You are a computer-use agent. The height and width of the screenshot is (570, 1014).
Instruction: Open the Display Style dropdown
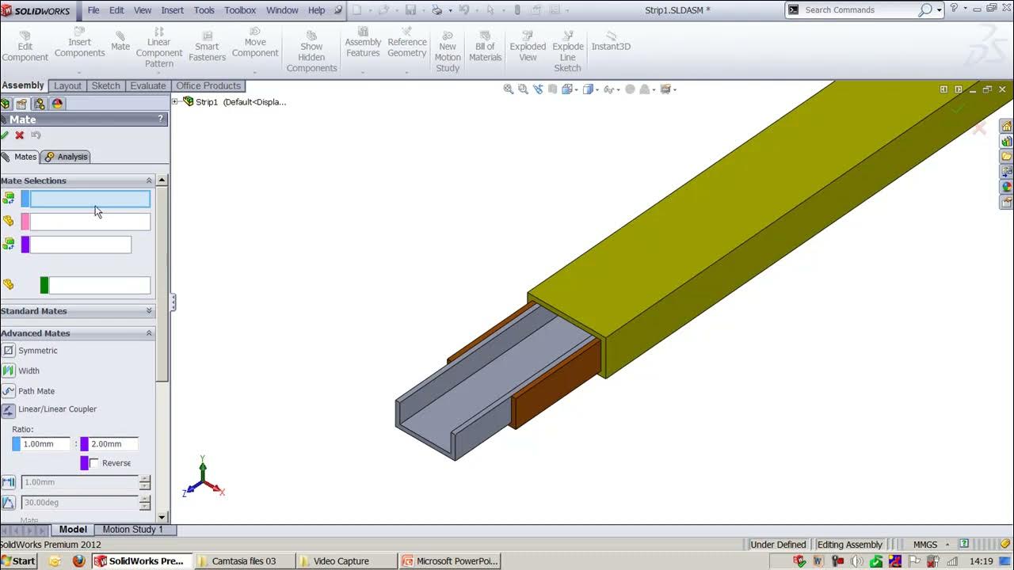596,89
